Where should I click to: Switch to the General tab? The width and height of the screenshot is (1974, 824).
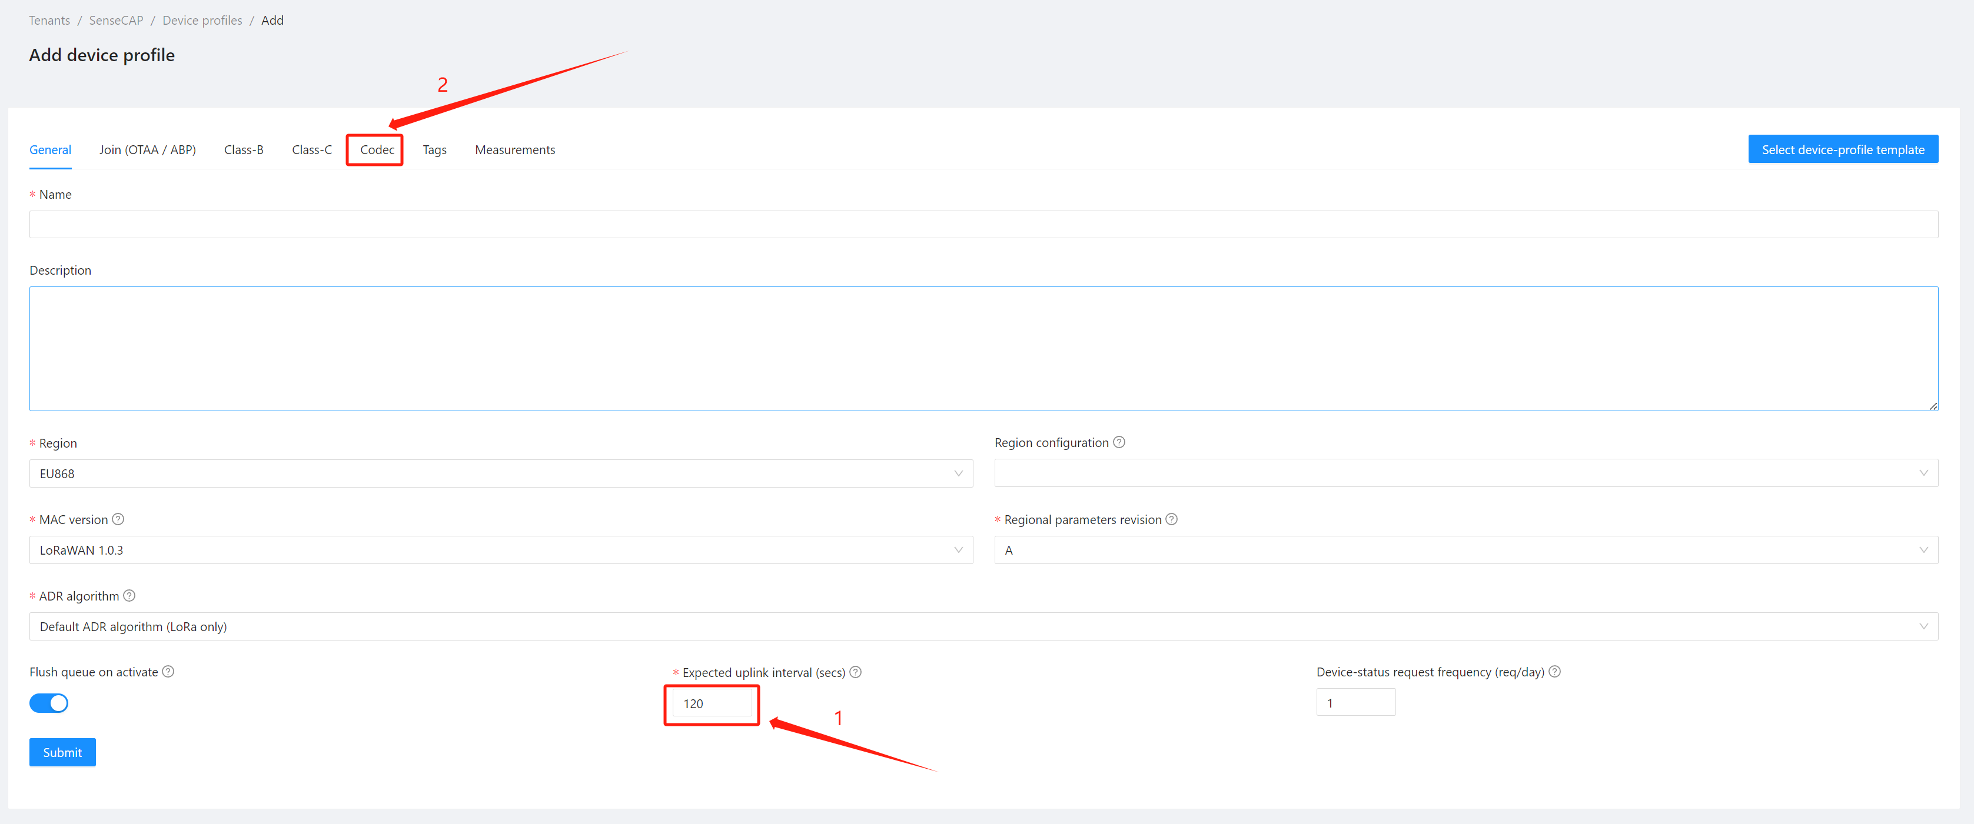pos(51,149)
